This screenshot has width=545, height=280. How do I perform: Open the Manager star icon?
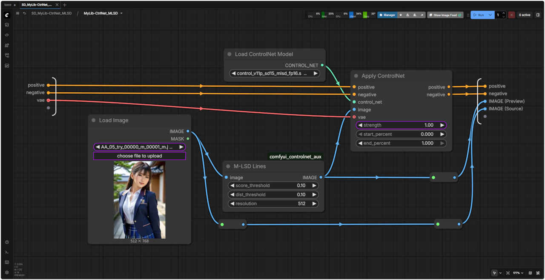pyautogui.click(x=401, y=15)
